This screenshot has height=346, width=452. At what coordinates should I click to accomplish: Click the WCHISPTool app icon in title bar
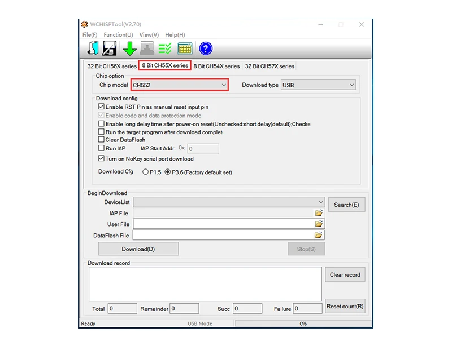pyautogui.click(x=84, y=24)
